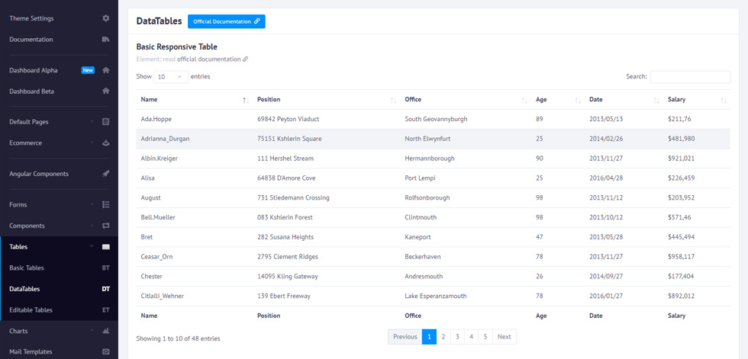This screenshot has height=359, width=748.
Task: Click the Lake Esperanzamouth office cell
Action: (x=466, y=296)
